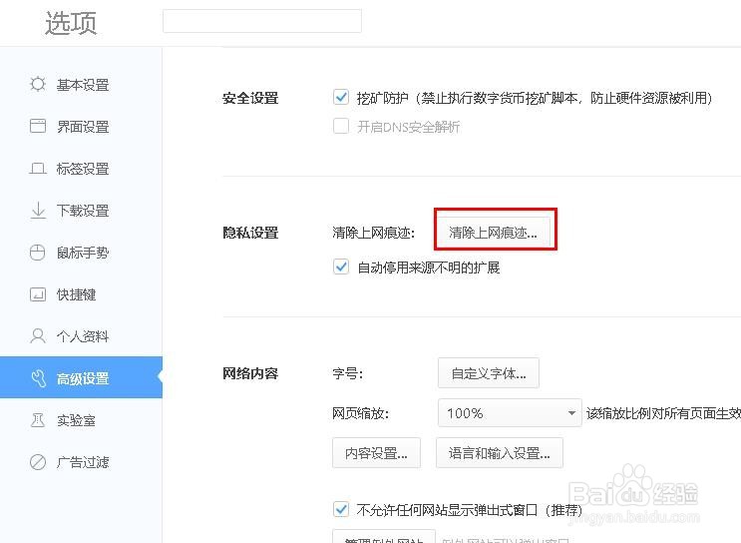Open 快捷键 settings
Image resolution: width=741 pixels, height=543 pixels.
pos(82,294)
